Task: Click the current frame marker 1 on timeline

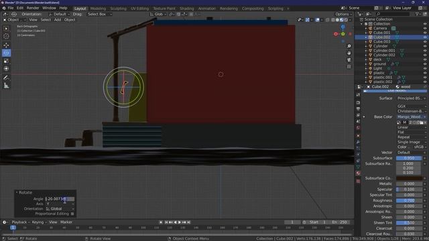Action: tap(13, 228)
